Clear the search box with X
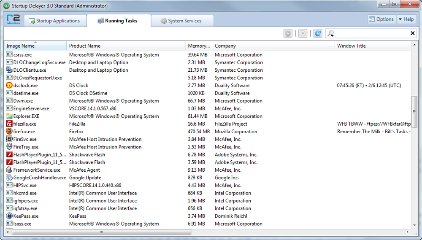Viewport: 422px width, 240px height. click(412, 33)
